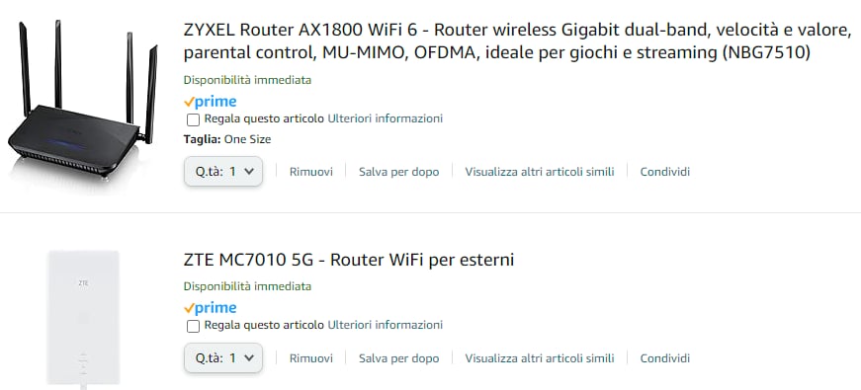
Task: Open ZYXEL Router AX1800 WiFi 6 title link
Action: (517, 41)
